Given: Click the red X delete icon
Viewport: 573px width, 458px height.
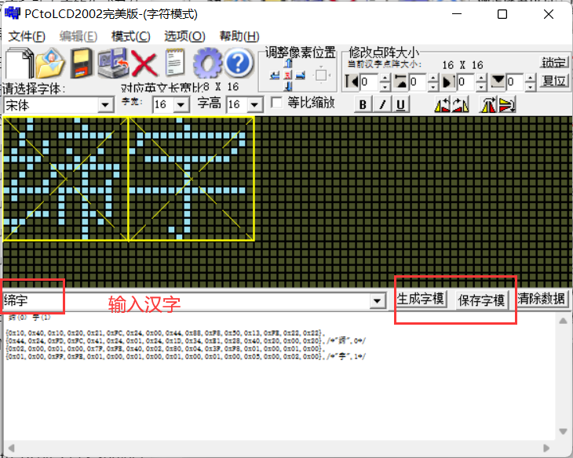Looking at the screenshot, I should 144,64.
